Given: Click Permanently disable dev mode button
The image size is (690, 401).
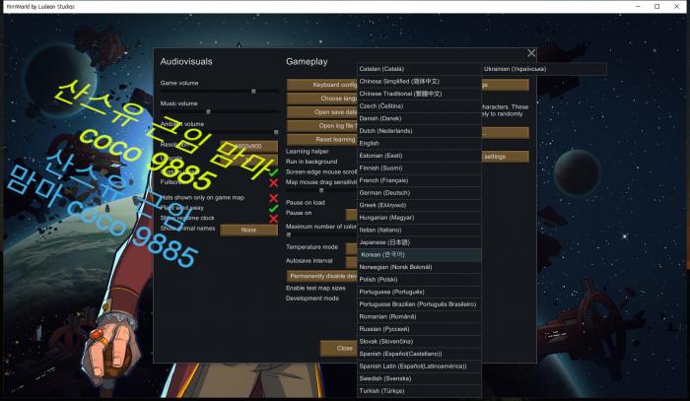Looking at the screenshot, I should click(x=322, y=276).
